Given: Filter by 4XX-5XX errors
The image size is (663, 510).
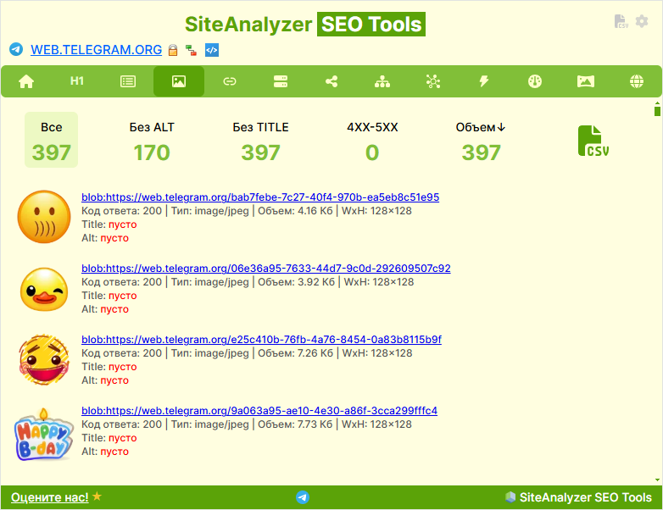Looking at the screenshot, I should coord(372,142).
